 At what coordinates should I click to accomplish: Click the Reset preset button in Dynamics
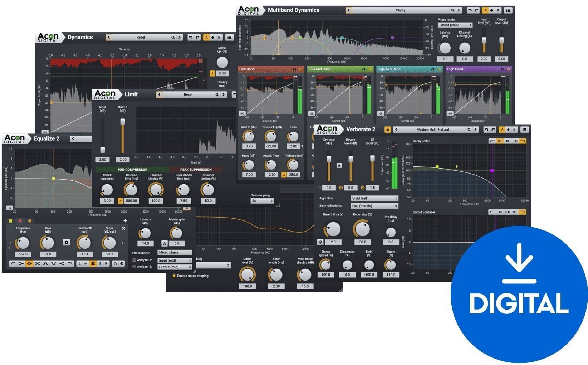(x=141, y=37)
